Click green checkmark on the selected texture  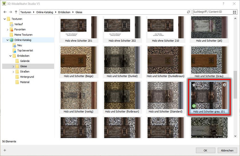pyautogui.click(x=194, y=106)
